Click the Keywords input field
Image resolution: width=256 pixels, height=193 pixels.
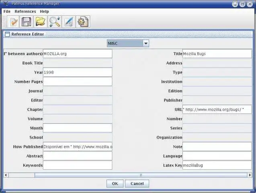click(78, 165)
